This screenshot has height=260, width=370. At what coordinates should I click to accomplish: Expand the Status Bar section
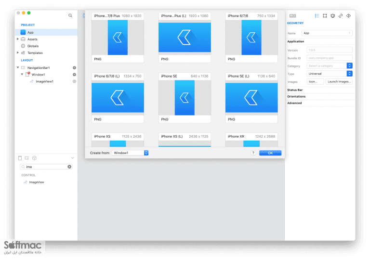point(295,90)
